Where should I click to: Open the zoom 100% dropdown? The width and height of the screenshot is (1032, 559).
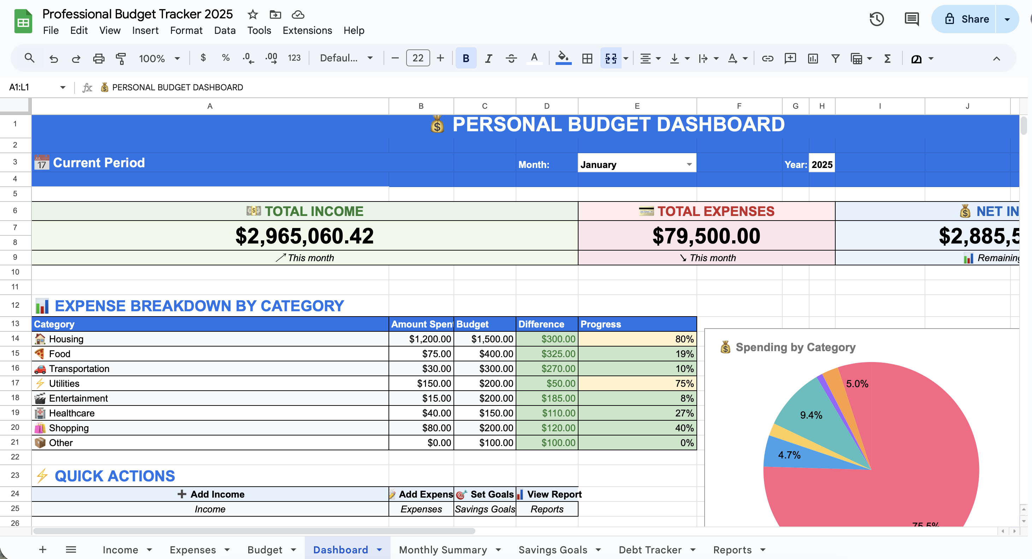point(159,59)
